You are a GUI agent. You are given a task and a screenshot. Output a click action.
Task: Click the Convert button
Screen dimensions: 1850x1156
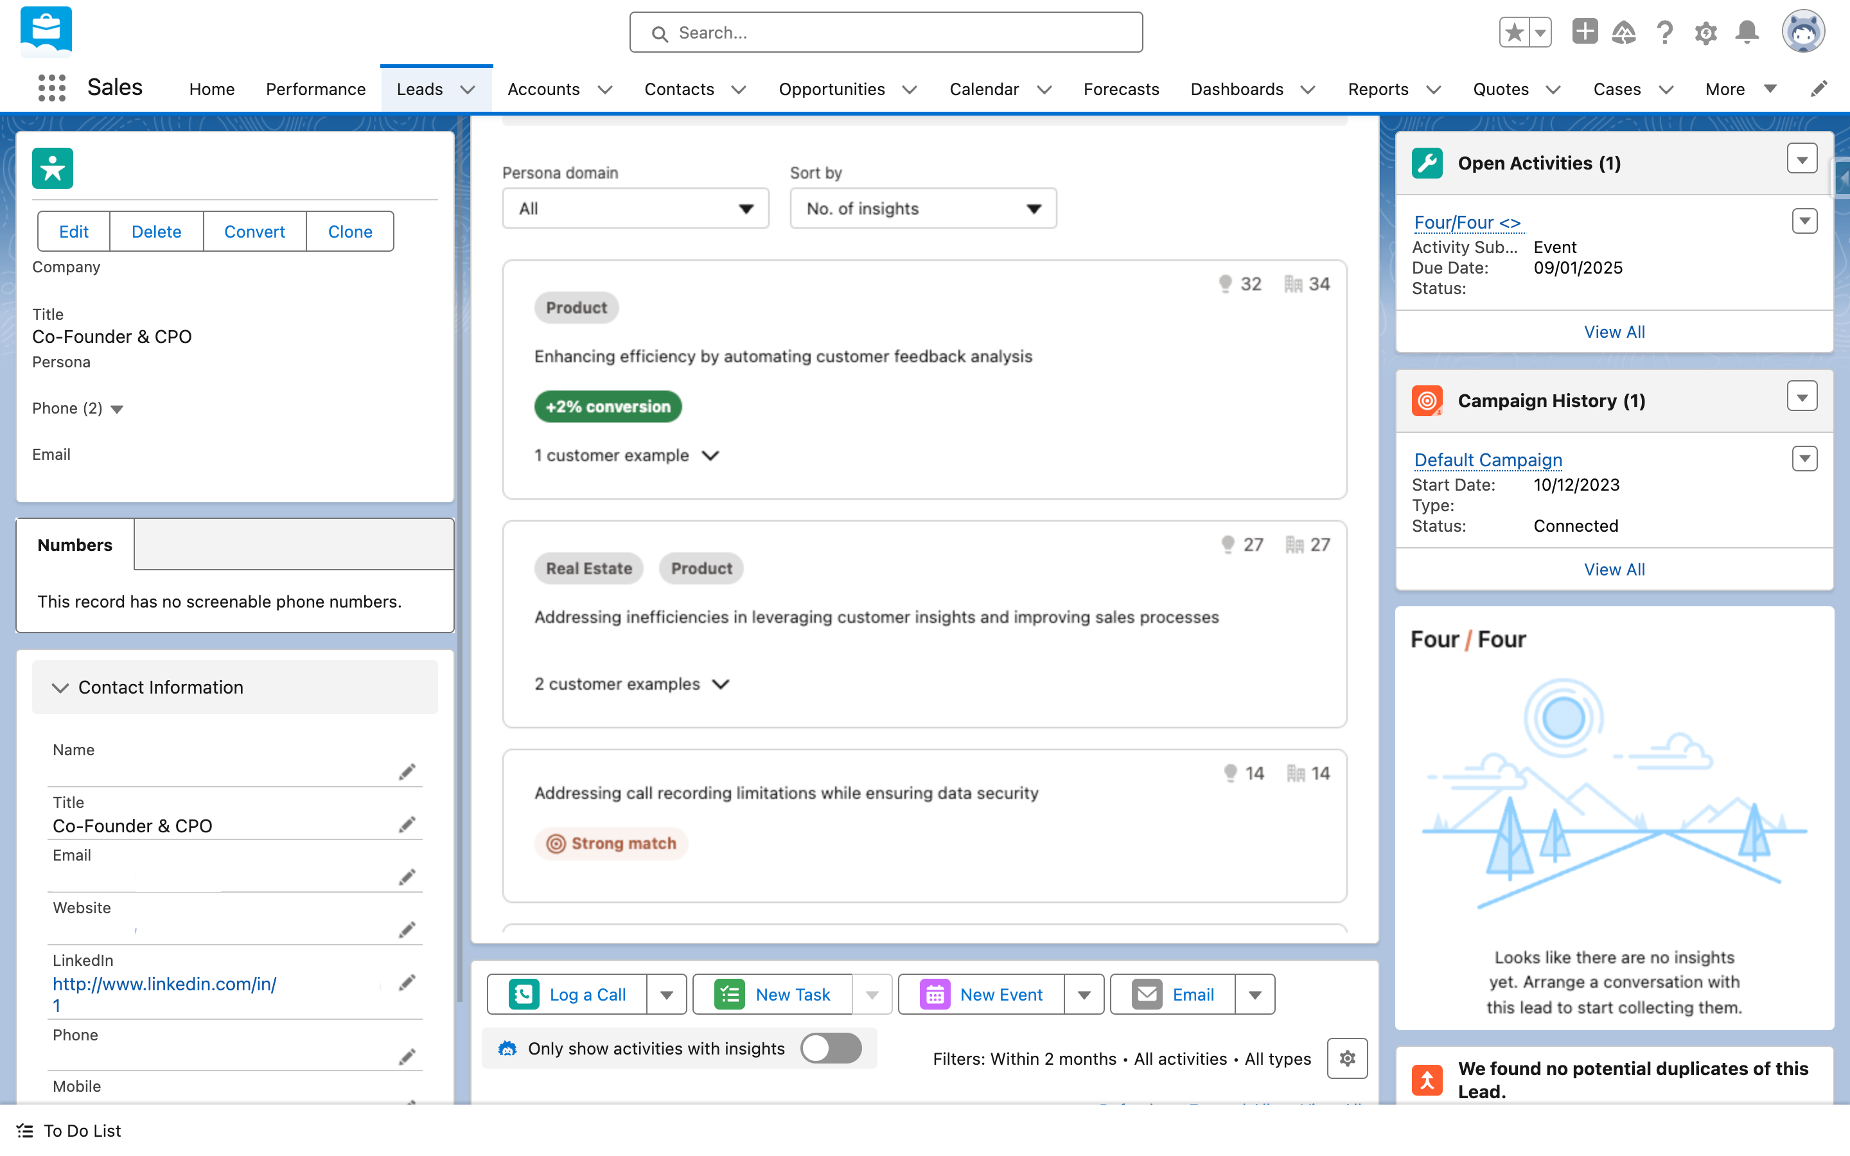(254, 231)
